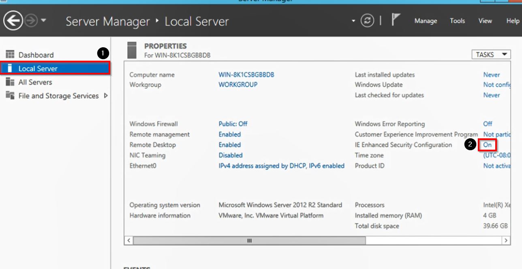The image size is (522, 269).
Task: Click Ethernet0 IPv4 address DHCP link
Action: (282, 166)
